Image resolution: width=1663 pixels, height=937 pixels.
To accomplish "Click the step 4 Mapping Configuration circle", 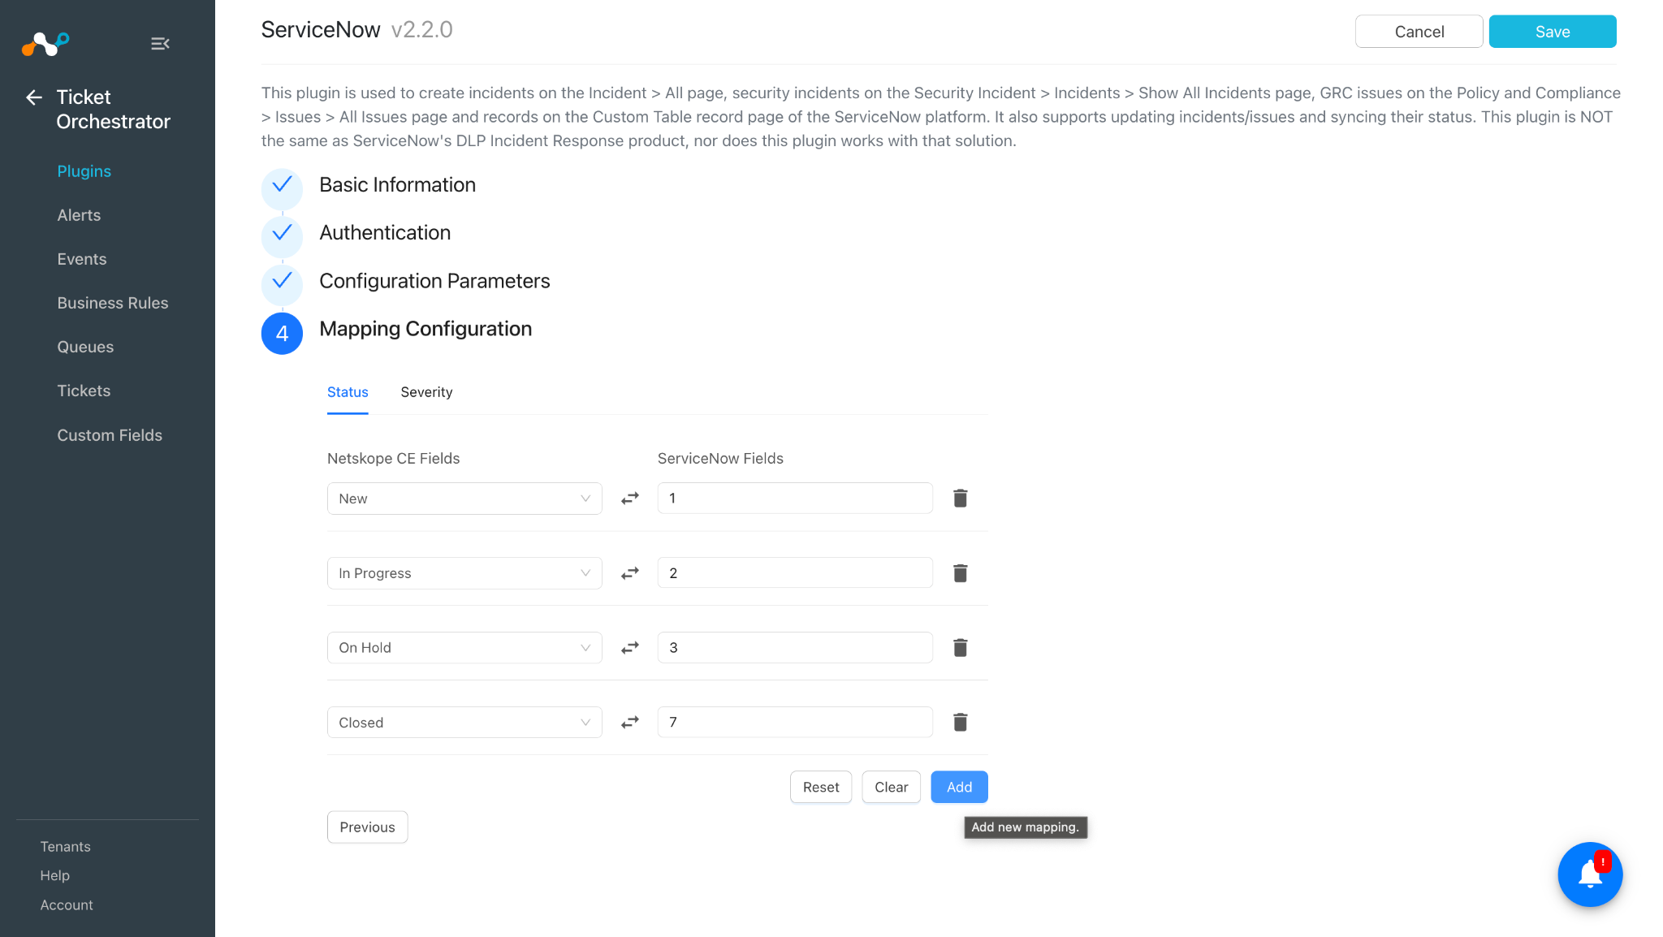I will (x=282, y=333).
